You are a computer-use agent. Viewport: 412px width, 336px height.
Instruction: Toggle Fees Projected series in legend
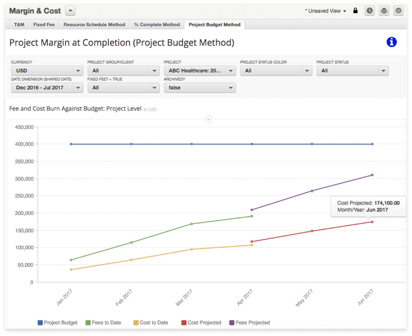[x=250, y=323]
